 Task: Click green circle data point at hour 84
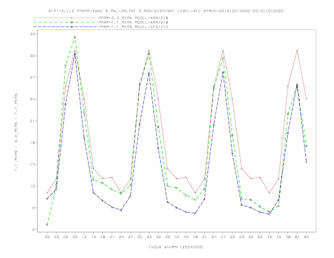click(306, 146)
